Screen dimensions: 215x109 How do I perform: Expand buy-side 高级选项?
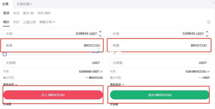[10, 85]
